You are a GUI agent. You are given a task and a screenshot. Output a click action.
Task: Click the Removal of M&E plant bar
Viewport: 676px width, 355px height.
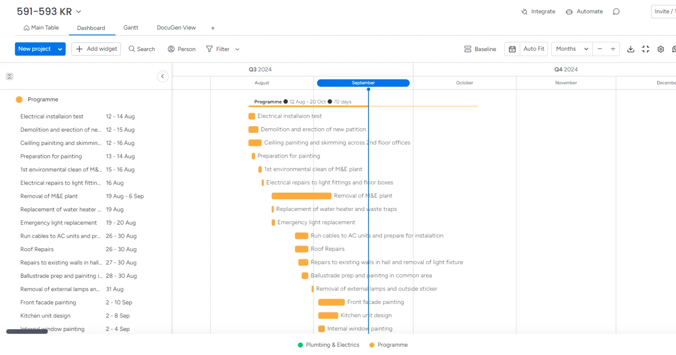click(x=302, y=196)
